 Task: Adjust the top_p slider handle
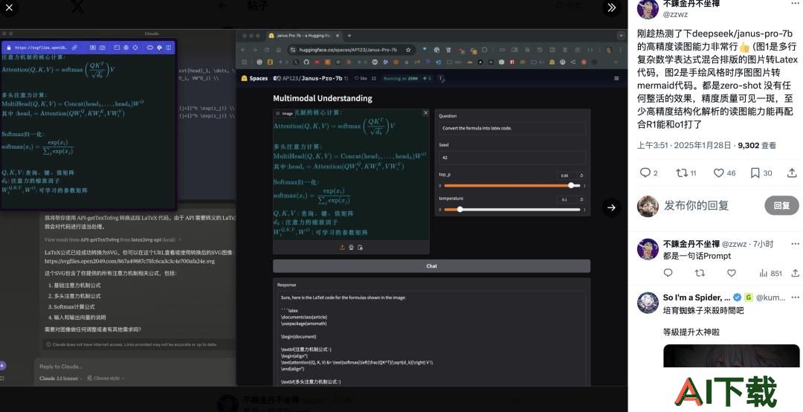point(570,185)
